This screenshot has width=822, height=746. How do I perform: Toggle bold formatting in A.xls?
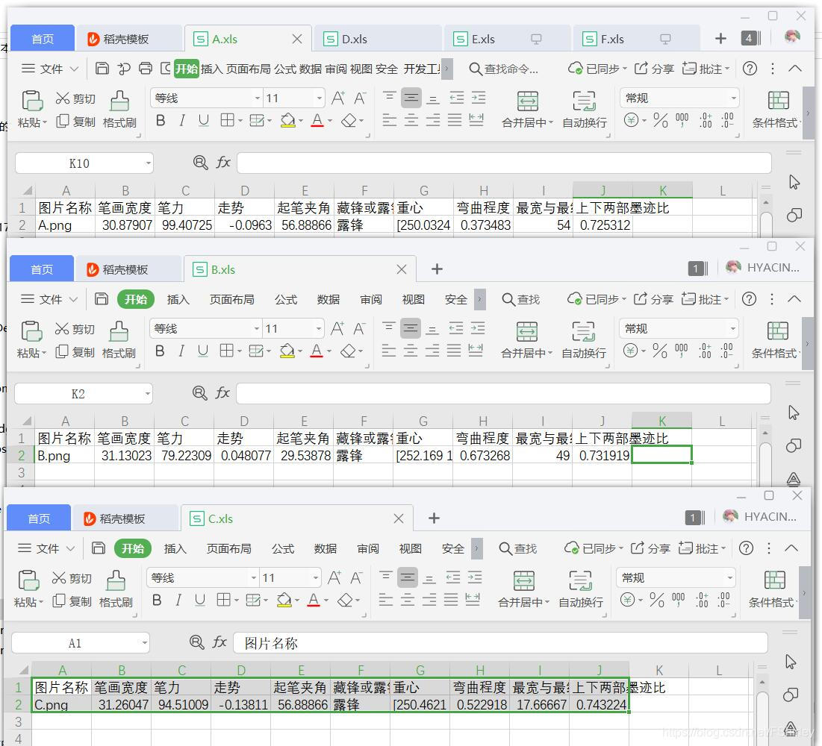[x=161, y=120]
